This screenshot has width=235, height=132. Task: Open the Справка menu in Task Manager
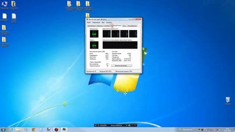click(x=109, y=22)
